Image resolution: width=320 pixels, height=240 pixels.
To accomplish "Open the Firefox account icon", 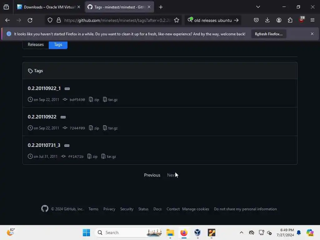I will [x=279, y=20].
